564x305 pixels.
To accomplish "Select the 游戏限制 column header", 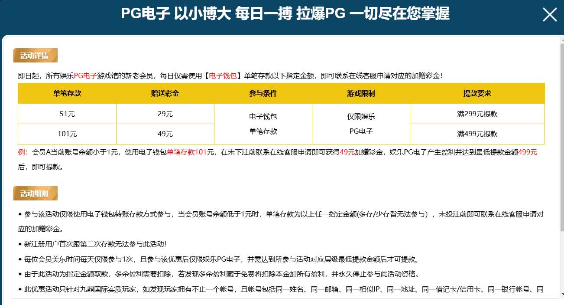I will coord(361,93).
